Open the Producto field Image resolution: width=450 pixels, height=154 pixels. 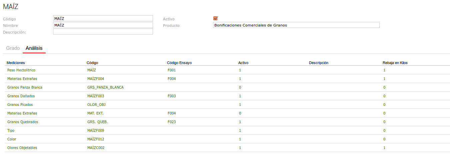click(296, 25)
